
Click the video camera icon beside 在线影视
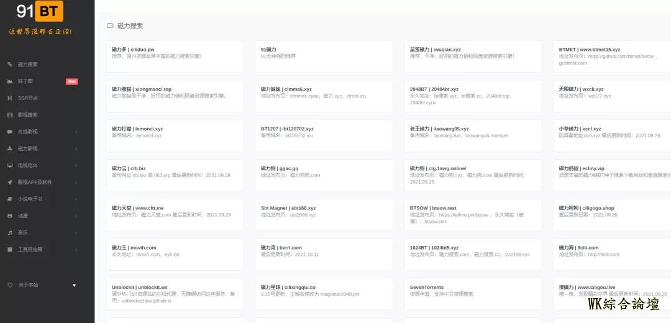tap(10, 132)
